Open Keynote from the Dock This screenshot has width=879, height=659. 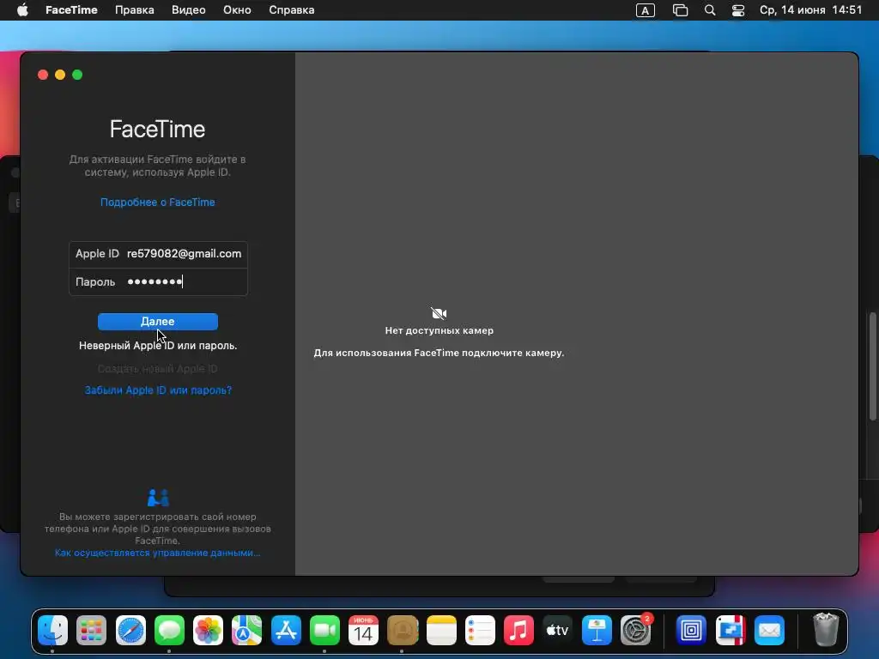(597, 630)
